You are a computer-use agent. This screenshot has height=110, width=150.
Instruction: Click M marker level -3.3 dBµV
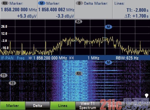pyautogui.click(x=65, y=16)
